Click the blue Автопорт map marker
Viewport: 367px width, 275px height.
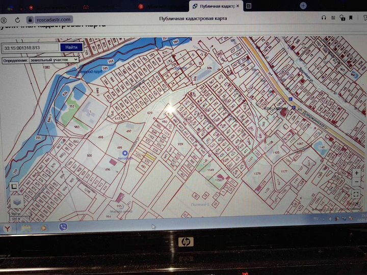click(x=125, y=152)
